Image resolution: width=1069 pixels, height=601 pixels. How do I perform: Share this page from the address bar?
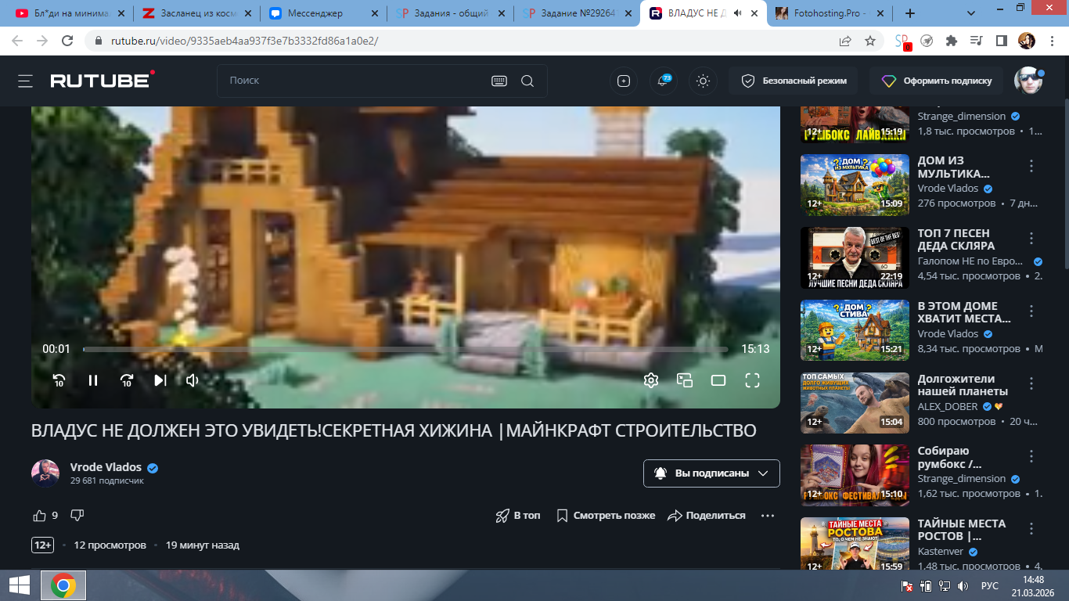(845, 41)
